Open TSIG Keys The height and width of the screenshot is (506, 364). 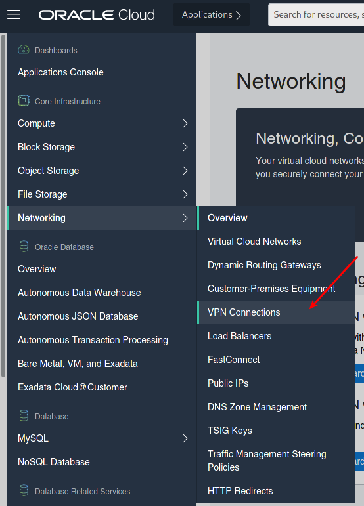click(276, 430)
